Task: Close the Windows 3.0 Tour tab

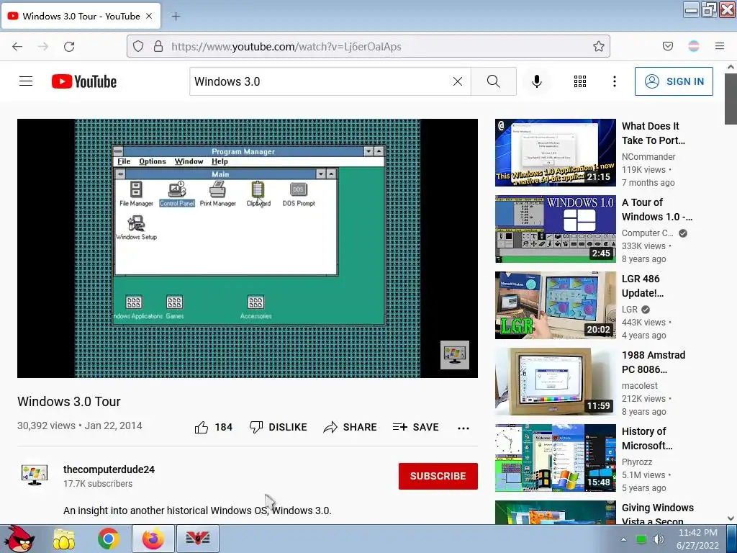Action: pos(149,16)
